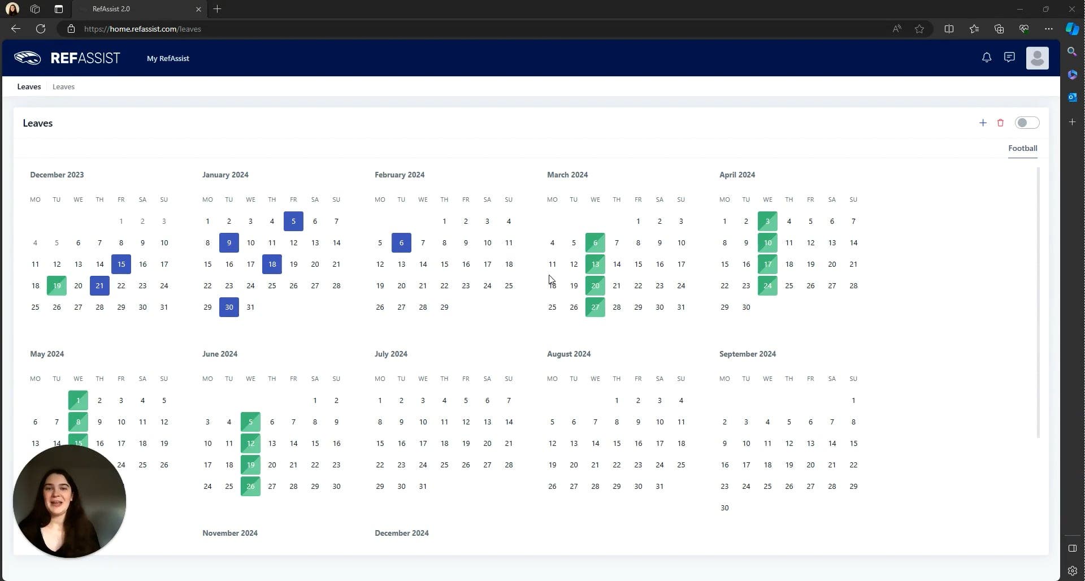Select green March 6 2024 date
The height and width of the screenshot is (581, 1085).
(595, 242)
